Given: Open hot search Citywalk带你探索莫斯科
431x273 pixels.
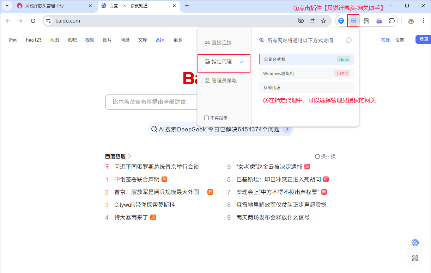Looking at the screenshot, I should click(x=145, y=205).
